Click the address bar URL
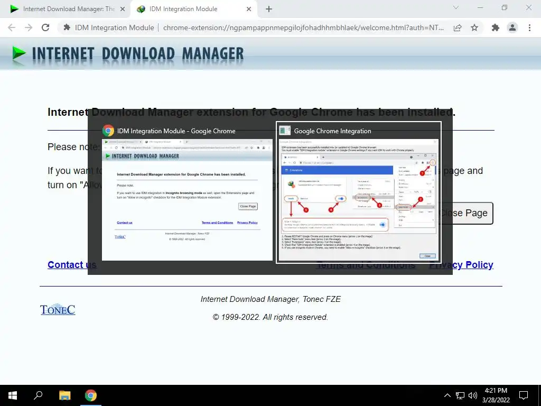 click(x=303, y=27)
